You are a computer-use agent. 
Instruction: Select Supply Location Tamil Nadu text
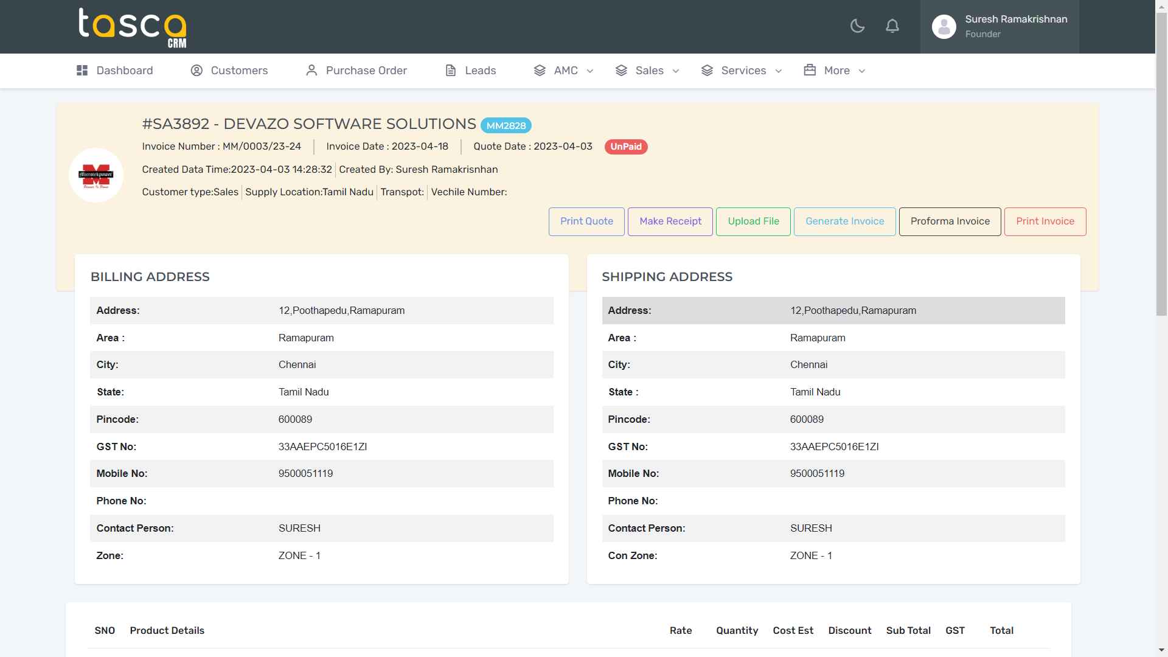(x=310, y=192)
